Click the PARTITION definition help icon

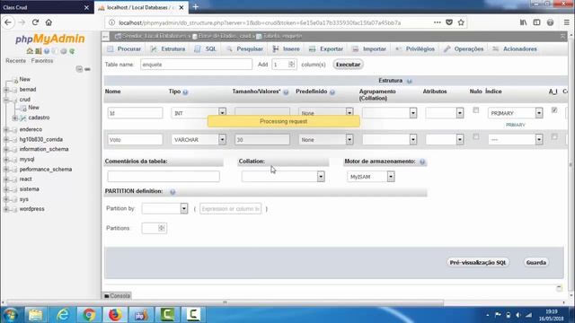(172, 192)
